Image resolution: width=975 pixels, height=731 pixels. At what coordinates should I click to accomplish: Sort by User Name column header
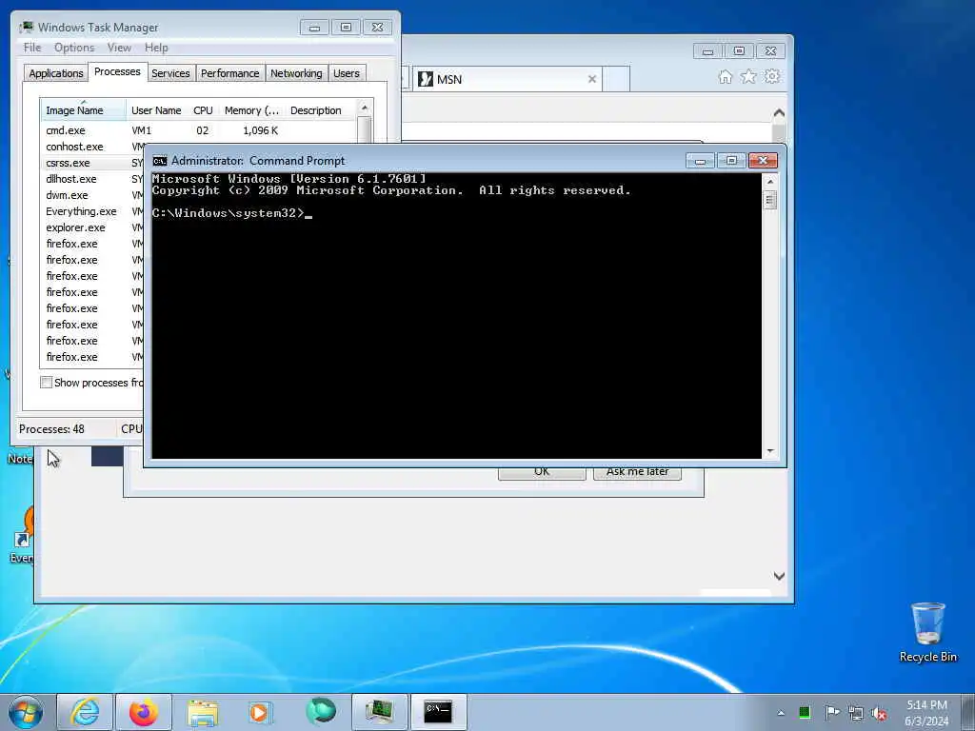[x=157, y=110]
